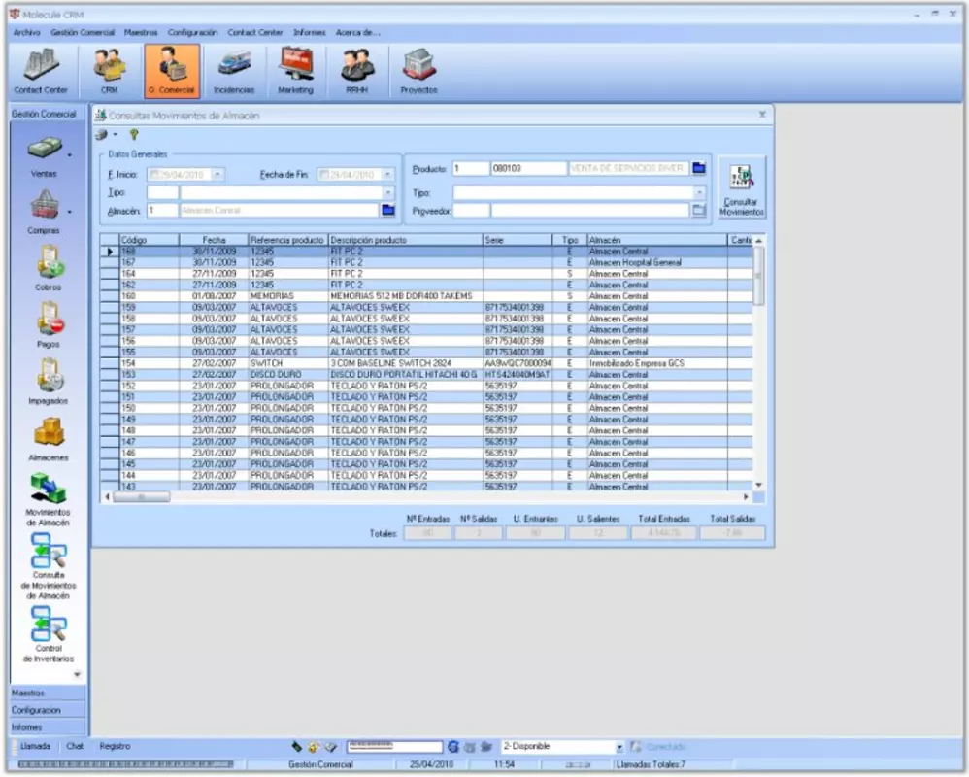This screenshot has width=969, height=777.
Task: Switch to the Llamada tab
Action: 35,746
